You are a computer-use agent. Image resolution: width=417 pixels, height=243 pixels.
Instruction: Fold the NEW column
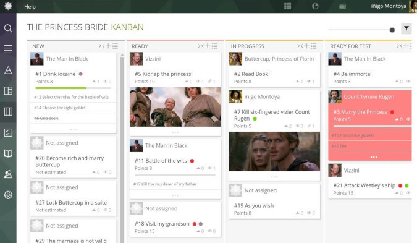coord(101,46)
